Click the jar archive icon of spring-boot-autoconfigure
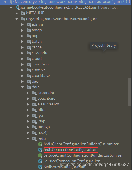This screenshot has height=170, width=132. (x=18, y=7)
